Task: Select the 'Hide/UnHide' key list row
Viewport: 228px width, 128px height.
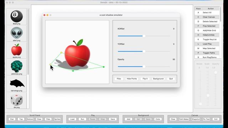Action: coord(207,35)
